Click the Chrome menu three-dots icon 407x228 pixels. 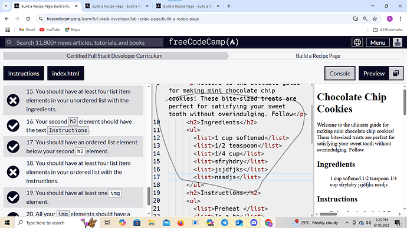401,19
